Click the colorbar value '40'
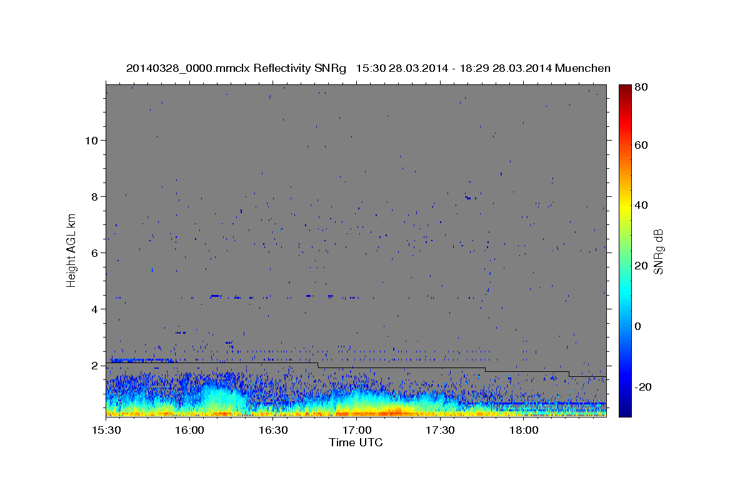The image size is (750, 500). pyautogui.click(x=641, y=205)
